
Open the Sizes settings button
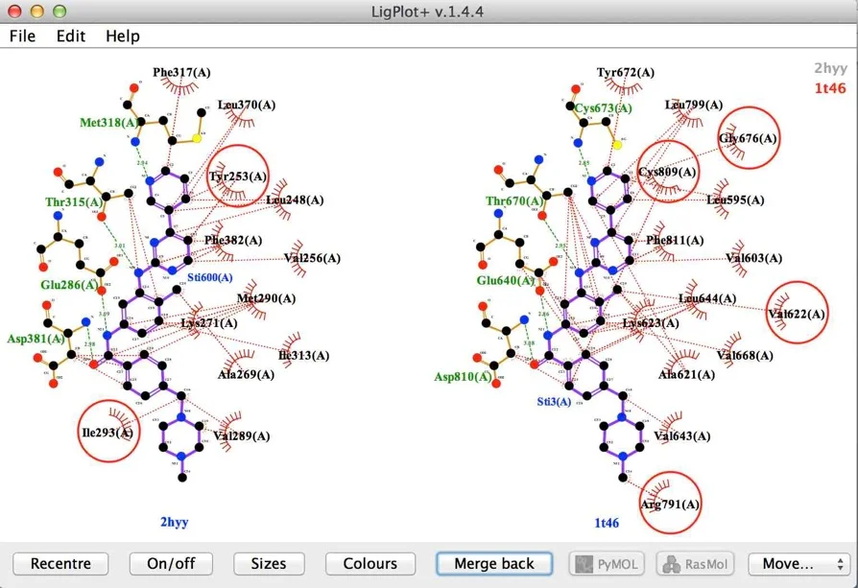[x=269, y=563]
